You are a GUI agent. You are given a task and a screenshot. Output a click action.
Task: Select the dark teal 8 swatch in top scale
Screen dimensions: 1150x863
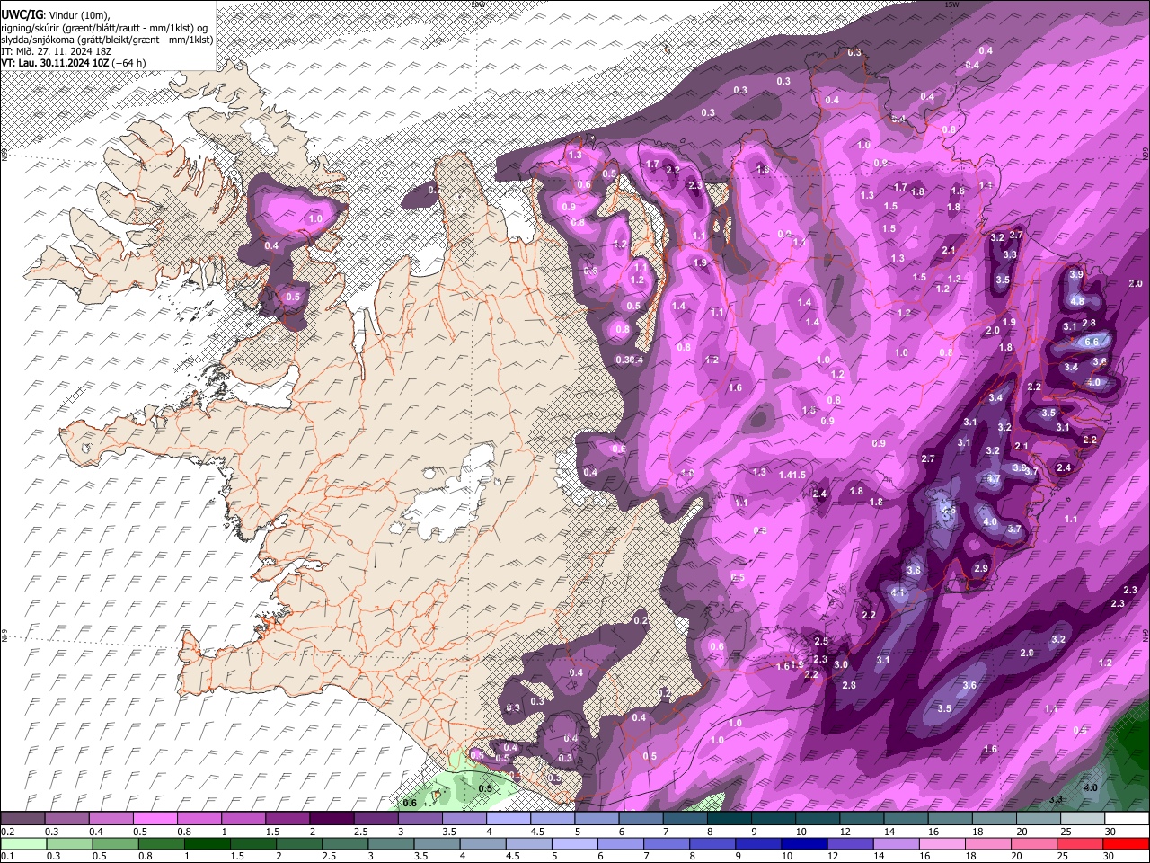pyautogui.click(x=728, y=819)
